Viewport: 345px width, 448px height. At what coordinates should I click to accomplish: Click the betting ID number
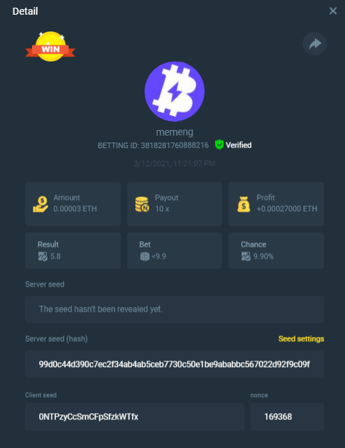[175, 145]
